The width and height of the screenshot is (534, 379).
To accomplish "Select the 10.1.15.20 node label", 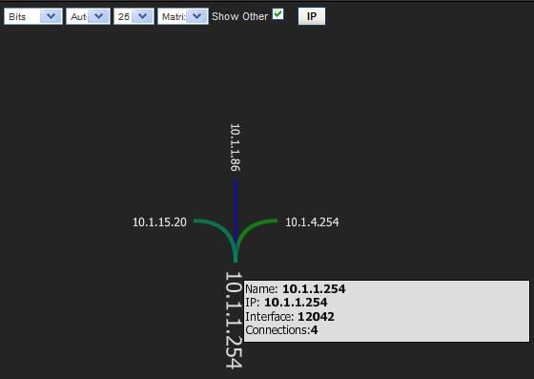I will click(159, 222).
